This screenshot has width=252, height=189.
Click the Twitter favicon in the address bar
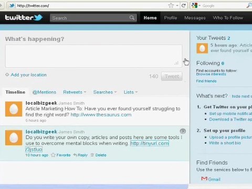pos(12,6)
